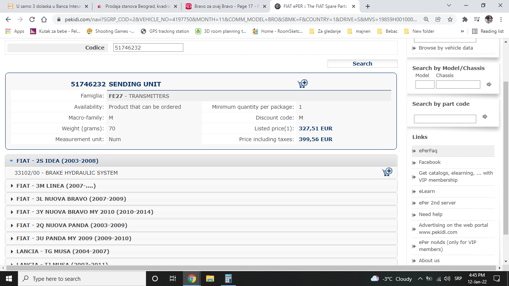509x286 pixels.
Task: Open GPS tracking station bookmark
Action: point(165,31)
